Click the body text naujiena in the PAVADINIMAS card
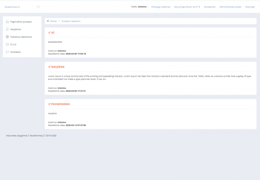 (x=52, y=113)
